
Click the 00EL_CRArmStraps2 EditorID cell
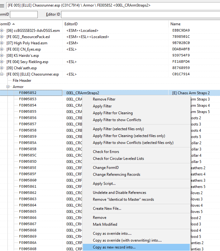[x=83, y=93]
